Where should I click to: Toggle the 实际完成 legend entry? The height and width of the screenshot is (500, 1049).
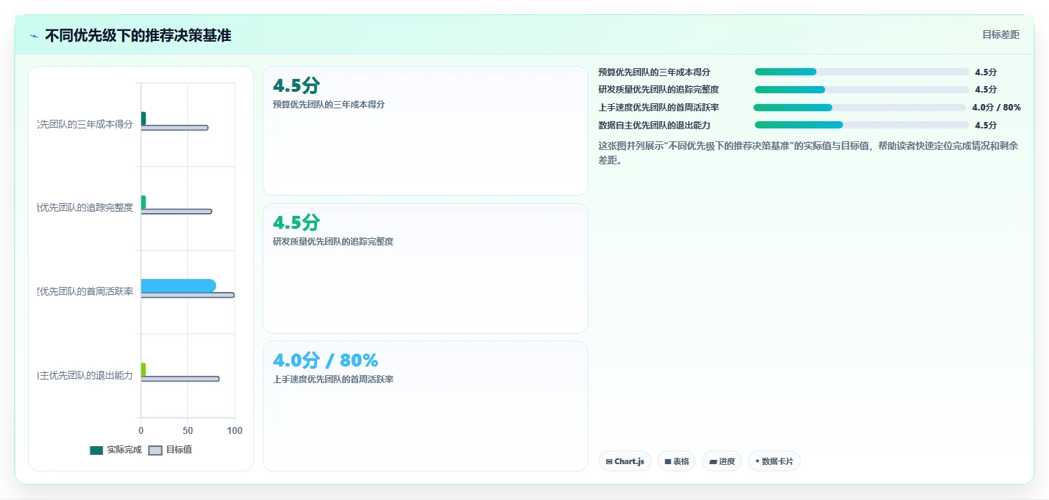116,450
